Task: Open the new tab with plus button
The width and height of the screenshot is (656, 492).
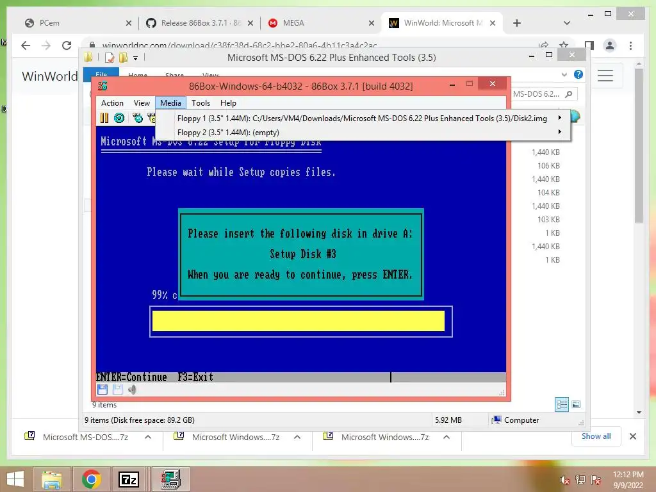Action: click(x=517, y=23)
